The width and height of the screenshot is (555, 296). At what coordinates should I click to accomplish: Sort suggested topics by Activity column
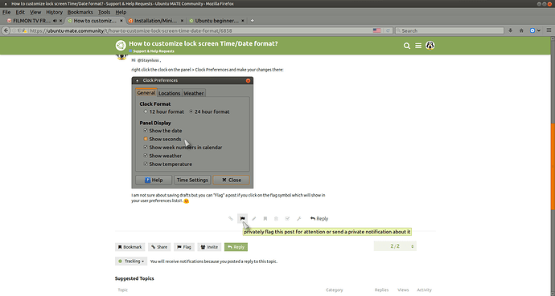424,290
